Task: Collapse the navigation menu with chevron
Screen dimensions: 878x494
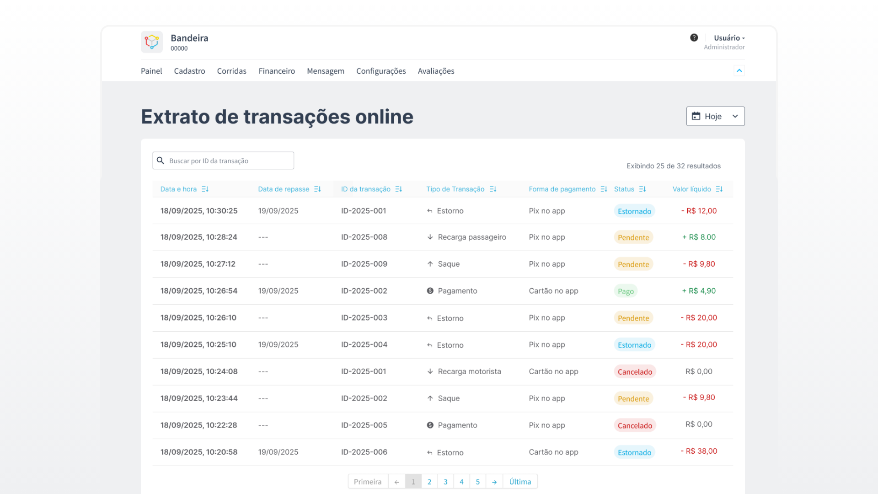Action: click(739, 70)
